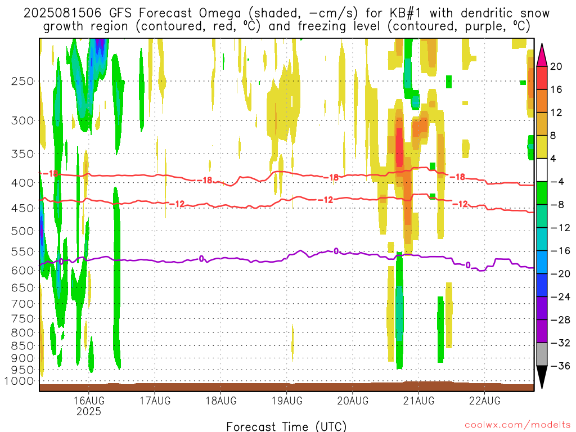Click the Forecast Time (UTC) axis title

coord(286,426)
